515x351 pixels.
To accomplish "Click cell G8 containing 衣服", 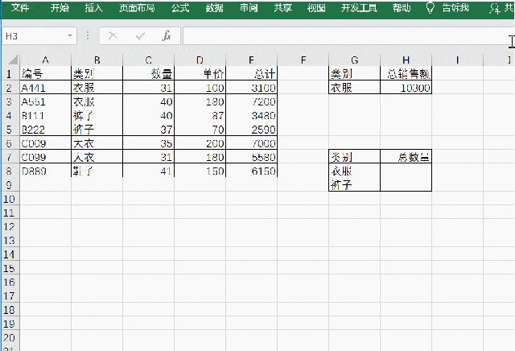I will click(x=355, y=171).
